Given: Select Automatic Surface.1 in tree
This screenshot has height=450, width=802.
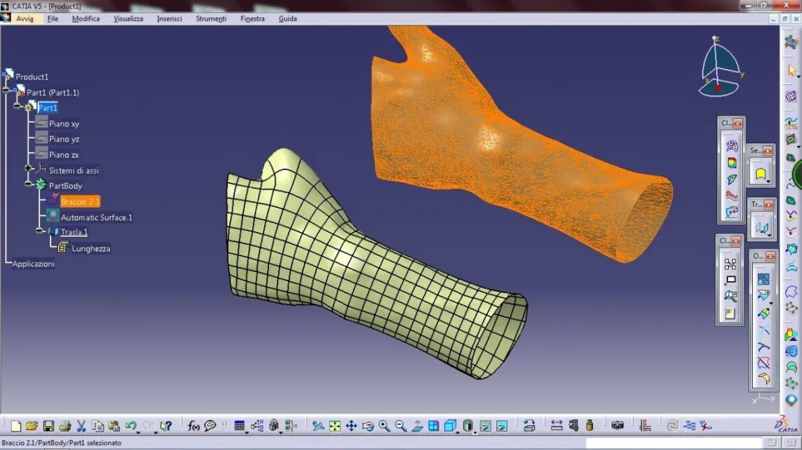Looking at the screenshot, I should click(x=96, y=217).
